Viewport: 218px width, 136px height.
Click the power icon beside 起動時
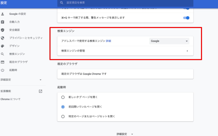coord(3,70)
